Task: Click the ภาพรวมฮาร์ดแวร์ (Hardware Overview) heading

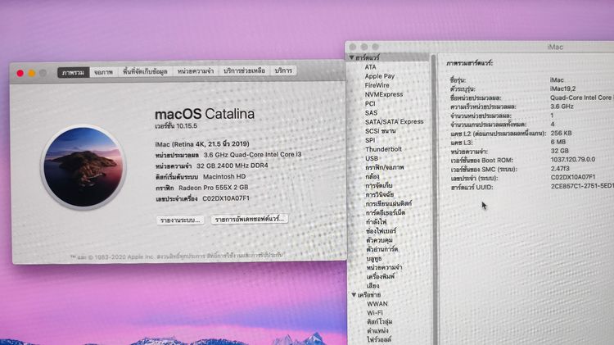Action: [470, 63]
